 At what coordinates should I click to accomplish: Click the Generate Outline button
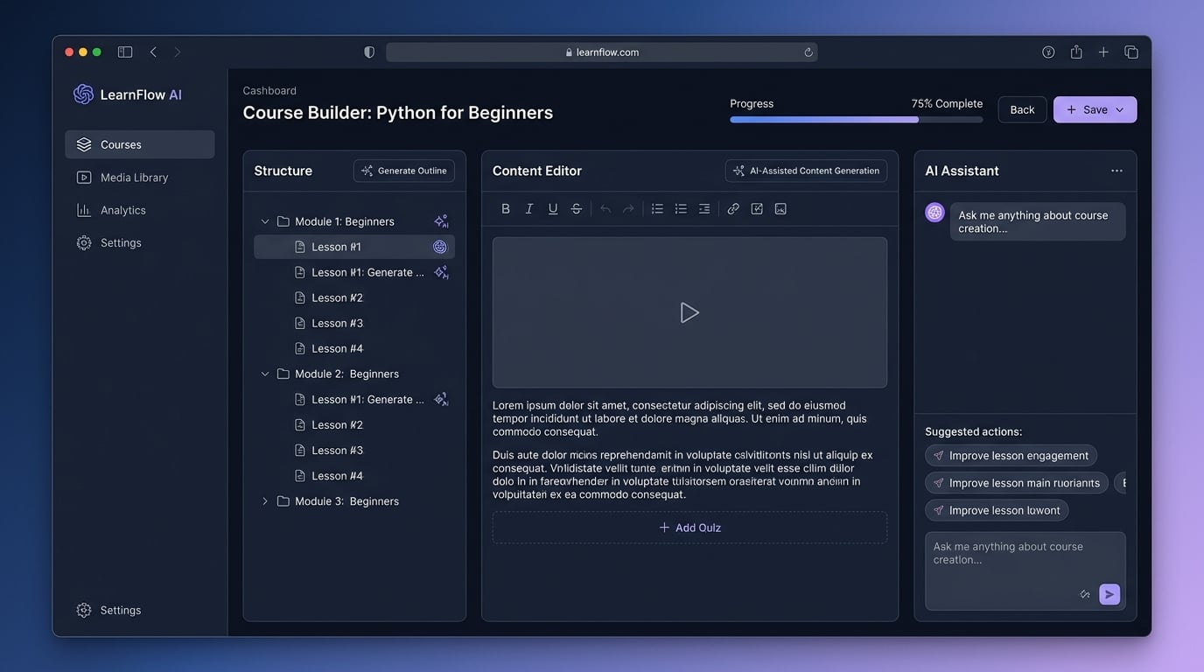point(404,171)
